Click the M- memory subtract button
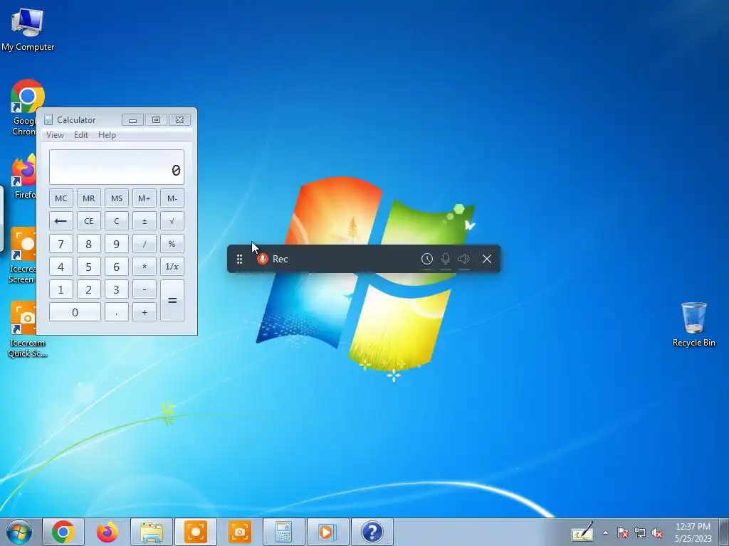729x546 pixels. 172,198
